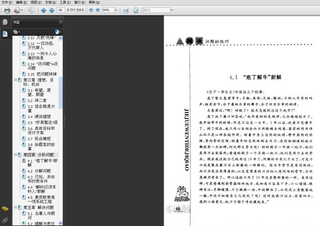Click the zoom out minus button

91,10
